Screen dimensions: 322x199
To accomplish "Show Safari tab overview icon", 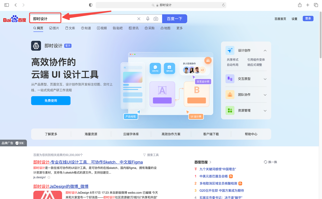I will [316, 5].
